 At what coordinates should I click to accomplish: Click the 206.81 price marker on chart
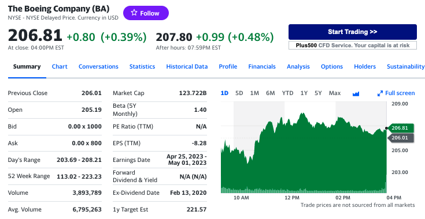pyautogui.click(x=401, y=128)
